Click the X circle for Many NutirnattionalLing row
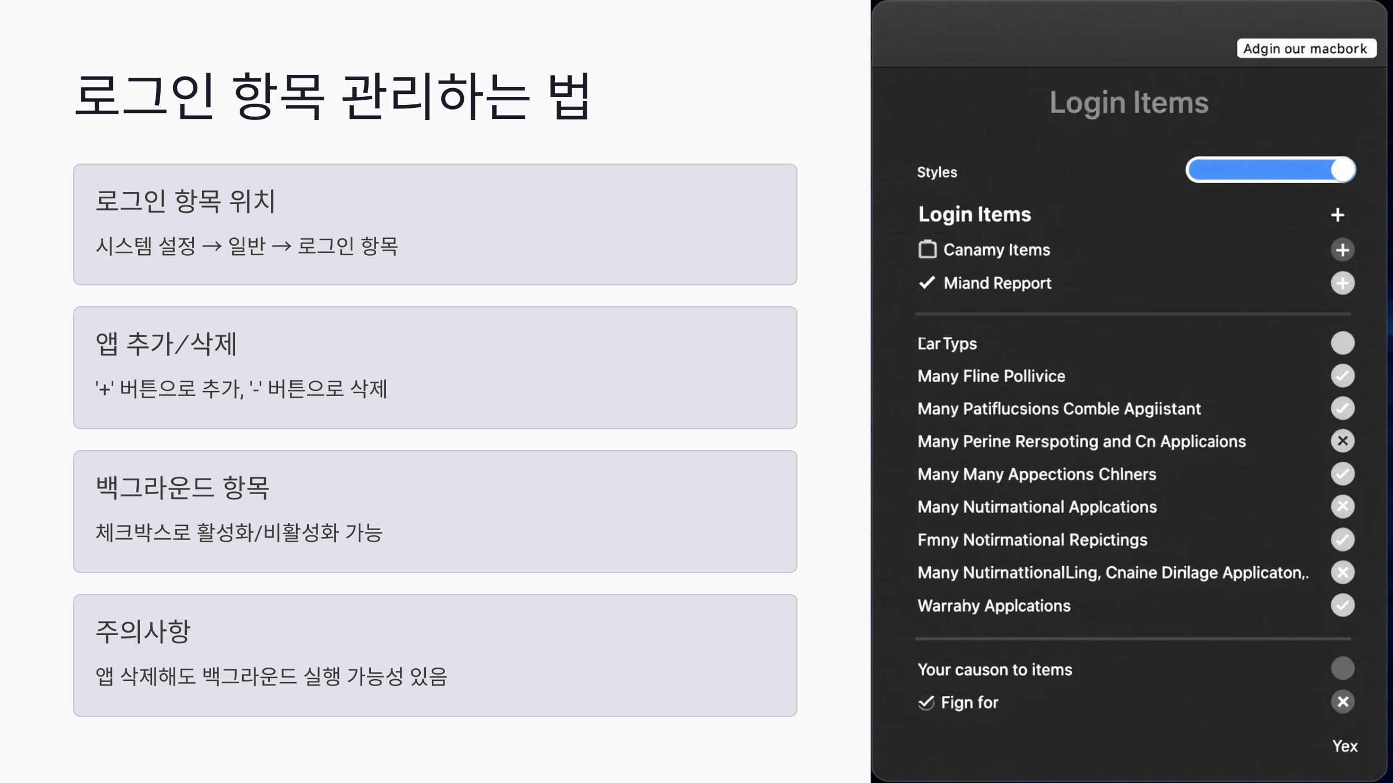The image size is (1393, 783). click(1342, 572)
